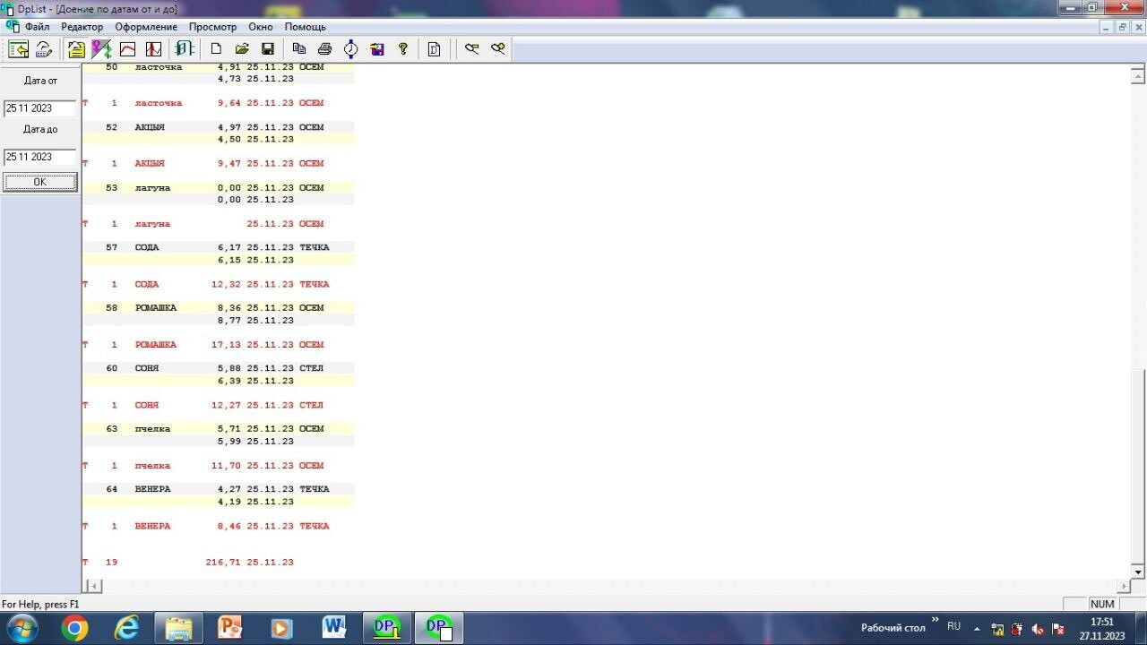Open the Просмотр menu
Image resolution: width=1147 pixels, height=645 pixels.
pos(212,27)
